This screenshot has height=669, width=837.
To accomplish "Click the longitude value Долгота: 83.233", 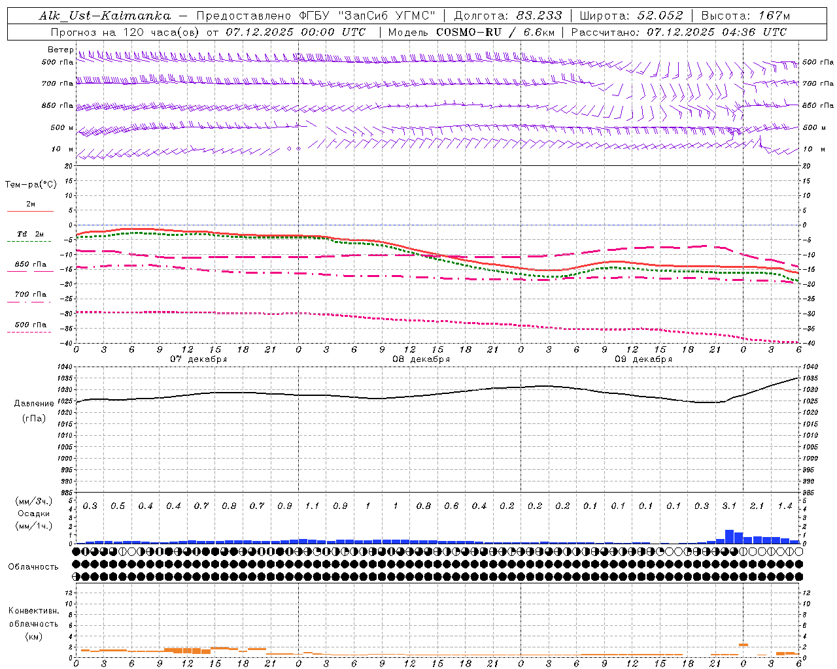I will coord(507,16).
